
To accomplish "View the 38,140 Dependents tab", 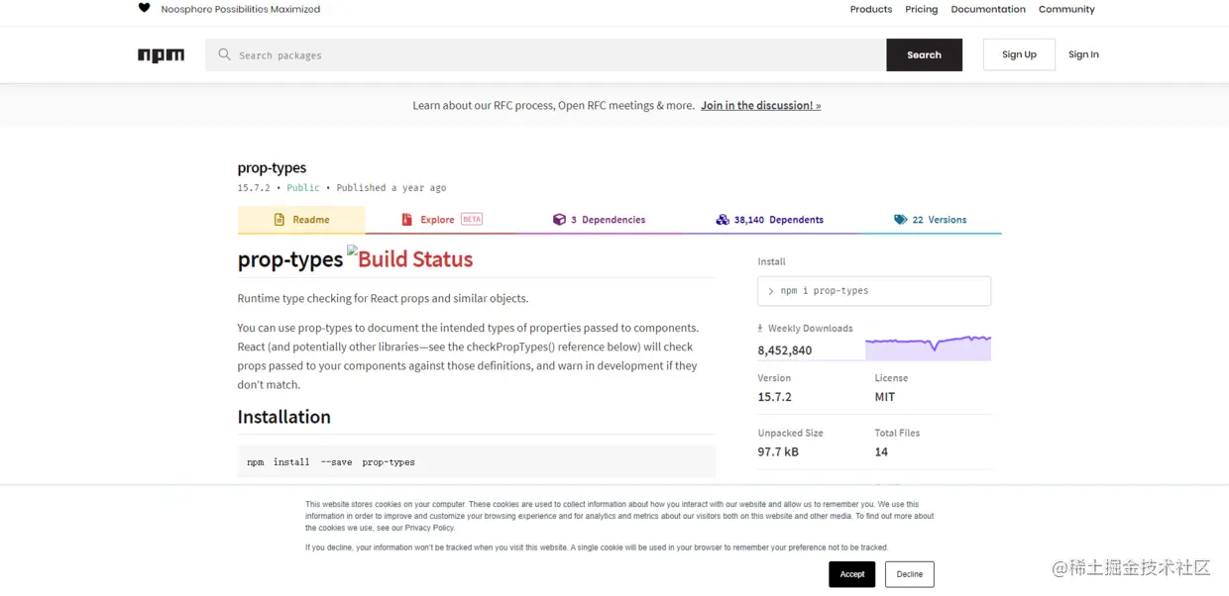I will (x=769, y=220).
